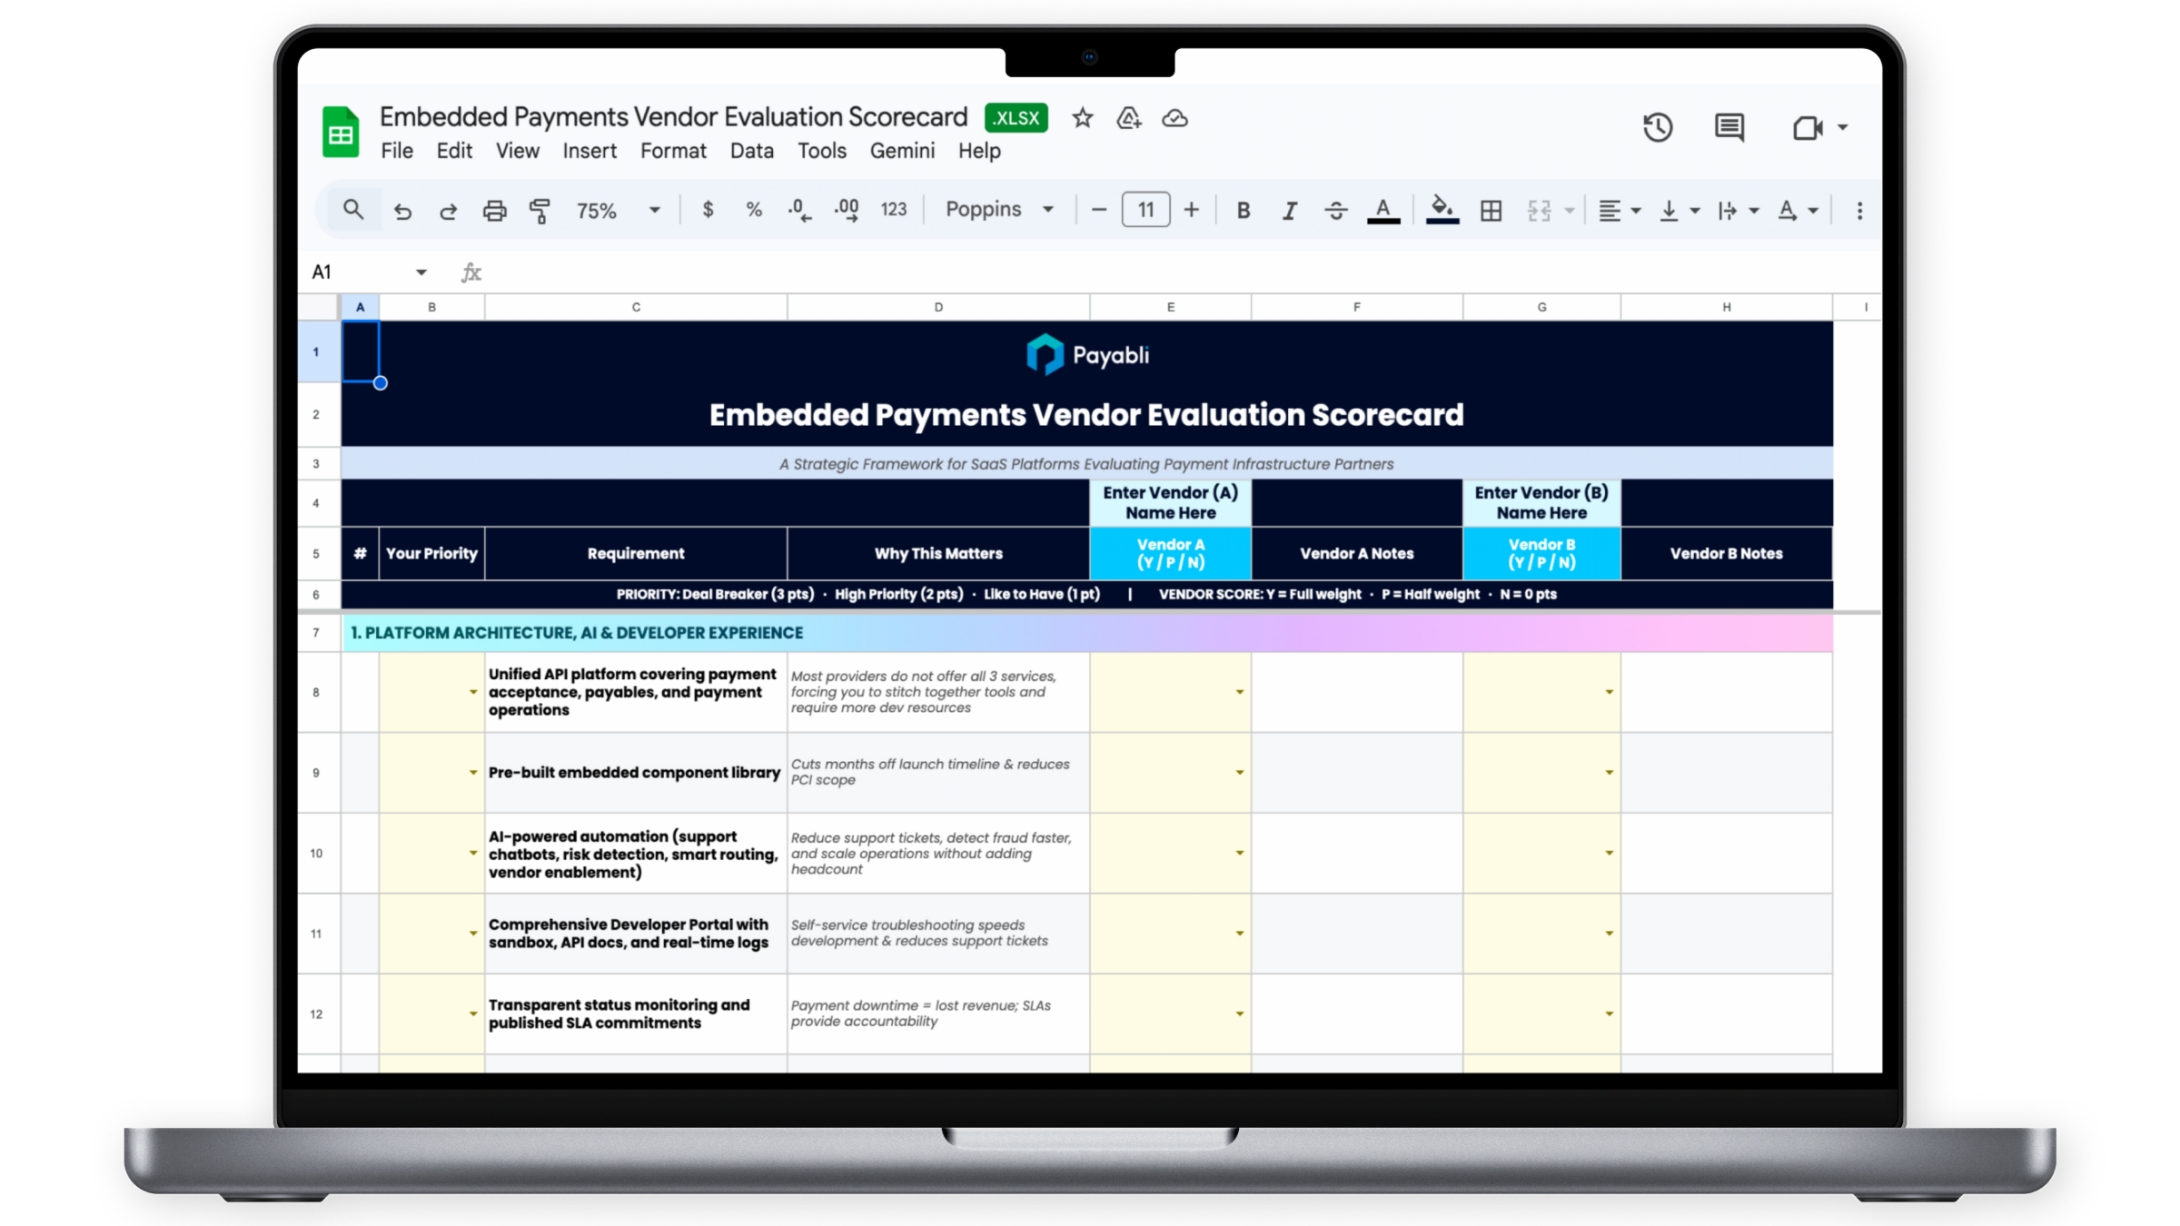Open the 75% zoom dropdown
The width and height of the screenshot is (2180, 1226).
coord(618,211)
